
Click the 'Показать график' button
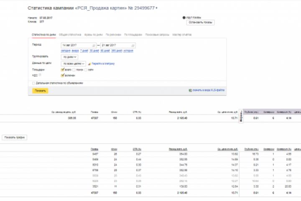click(15, 137)
